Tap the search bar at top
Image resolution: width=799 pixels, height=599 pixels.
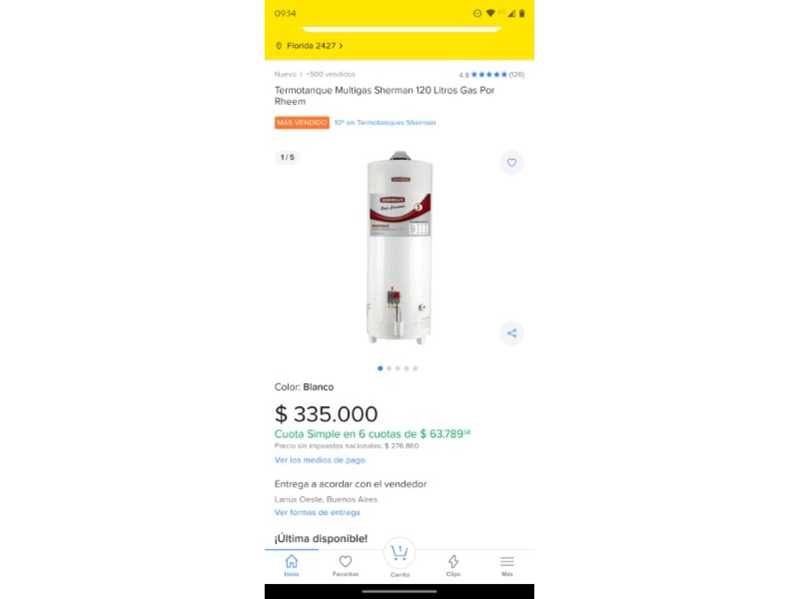click(x=401, y=29)
